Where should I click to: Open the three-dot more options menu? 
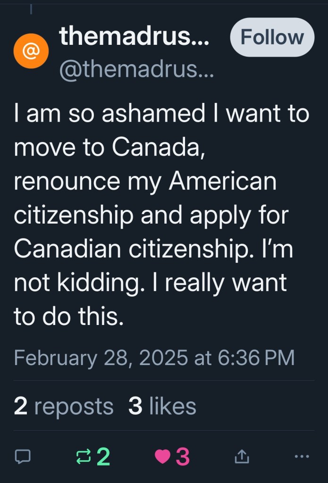[x=302, y=456]
